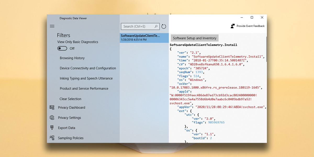
Task: Click the Provide Event Feedback icon
Action: point(233,26)
